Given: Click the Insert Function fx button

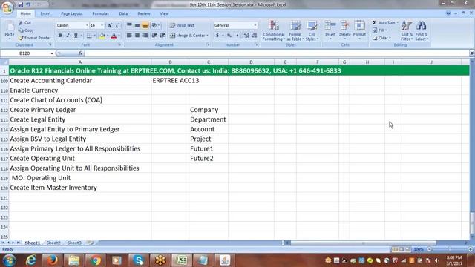Looking at the screenshot, I should click(80, 53).
